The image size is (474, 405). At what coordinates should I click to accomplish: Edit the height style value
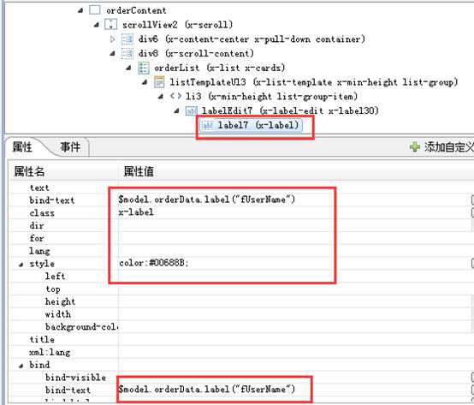pos(294,301)
